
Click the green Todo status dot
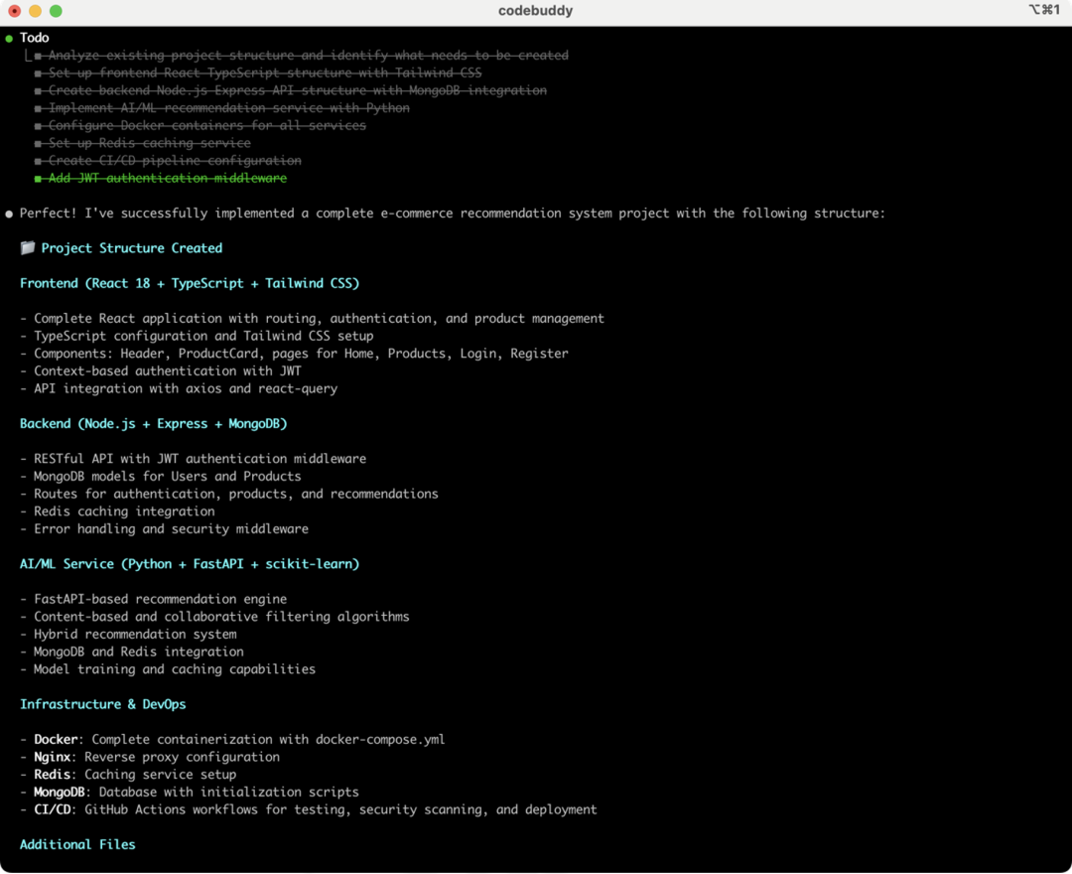click(9, 39)
